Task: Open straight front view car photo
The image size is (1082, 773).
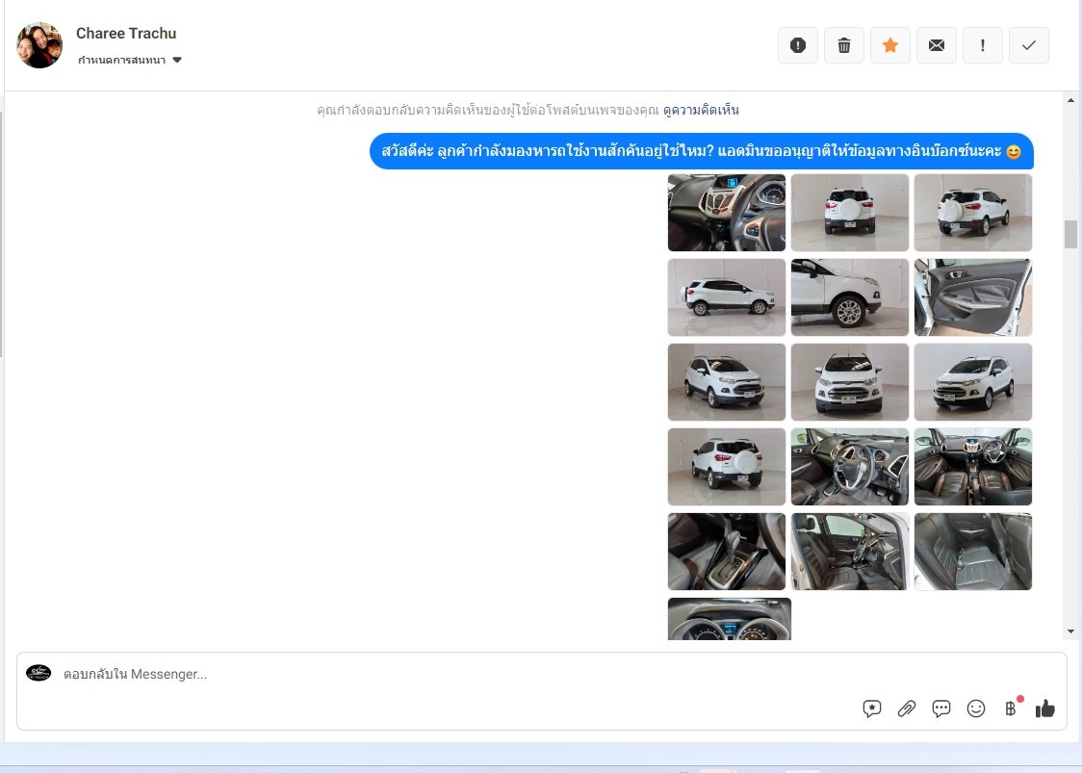Action: (849, 382)
